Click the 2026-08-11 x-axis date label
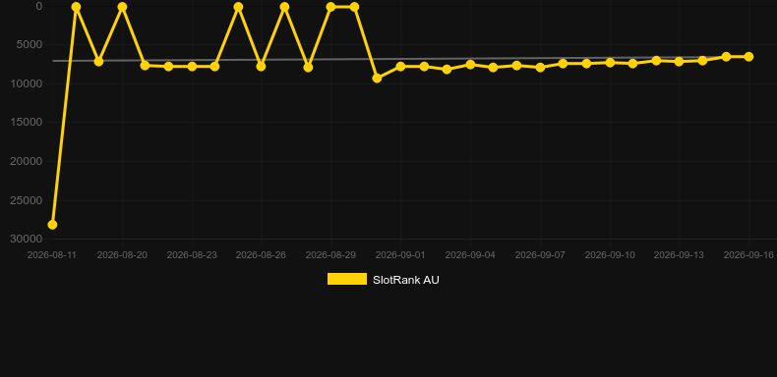 tap(51, 255)
